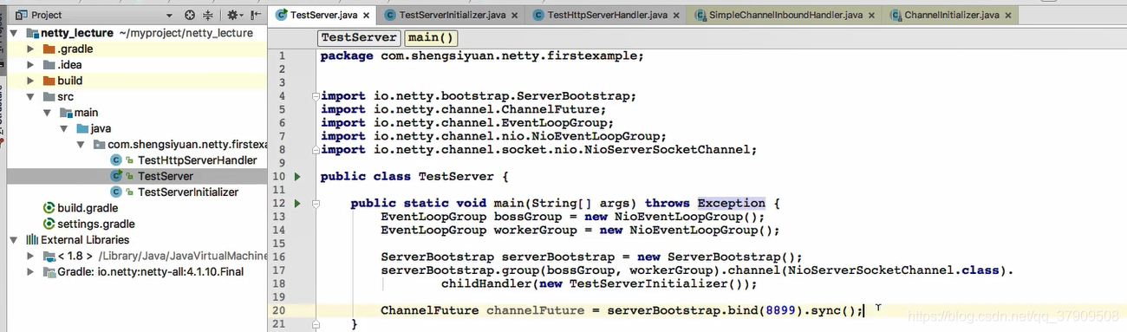Image resolution: width=1127 pixels, height=332 pixels.
Task: Click 'workerGroup' declaration on line 14
Action: click(x=535, y=231)
